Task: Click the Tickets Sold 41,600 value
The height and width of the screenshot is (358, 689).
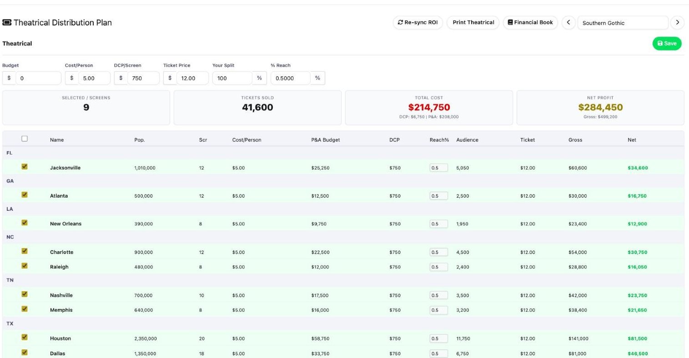Action: point(257,107)
